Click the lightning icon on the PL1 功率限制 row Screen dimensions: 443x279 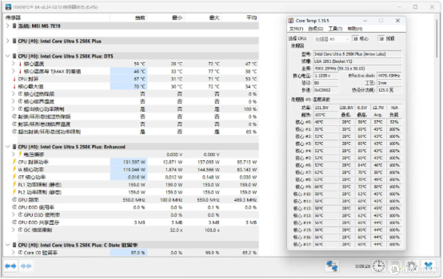(14, 184)
